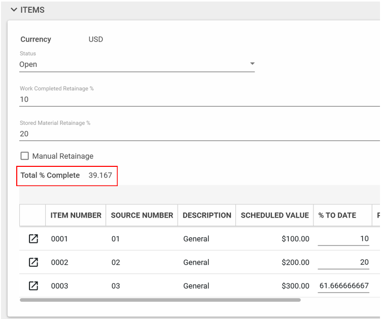
Task: Click the open-in-new icon for item 0003
Action: 33,286
